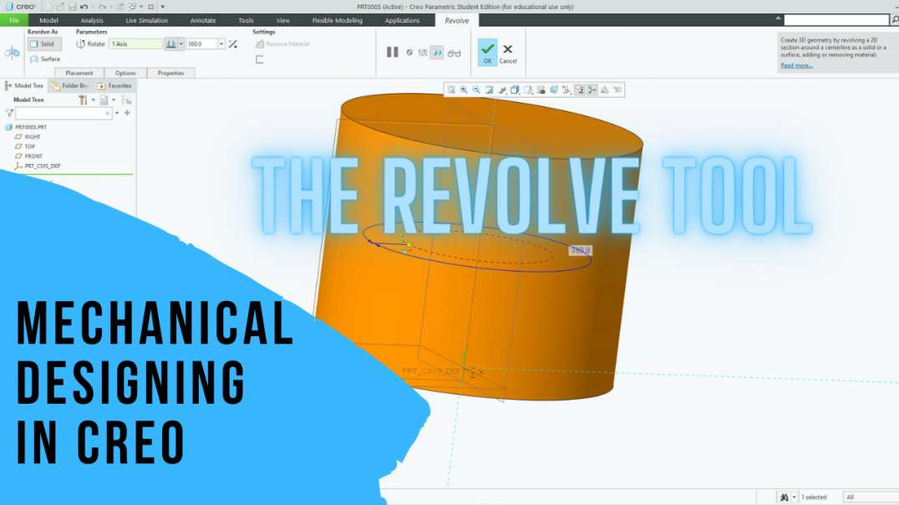
Task: Click the search magnifier icon at top right
Action: [x=895, y=20]
